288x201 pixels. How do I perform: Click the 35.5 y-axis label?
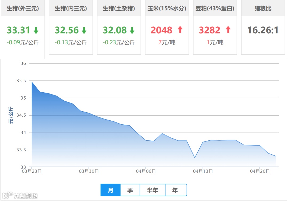[x=21, y=81]
